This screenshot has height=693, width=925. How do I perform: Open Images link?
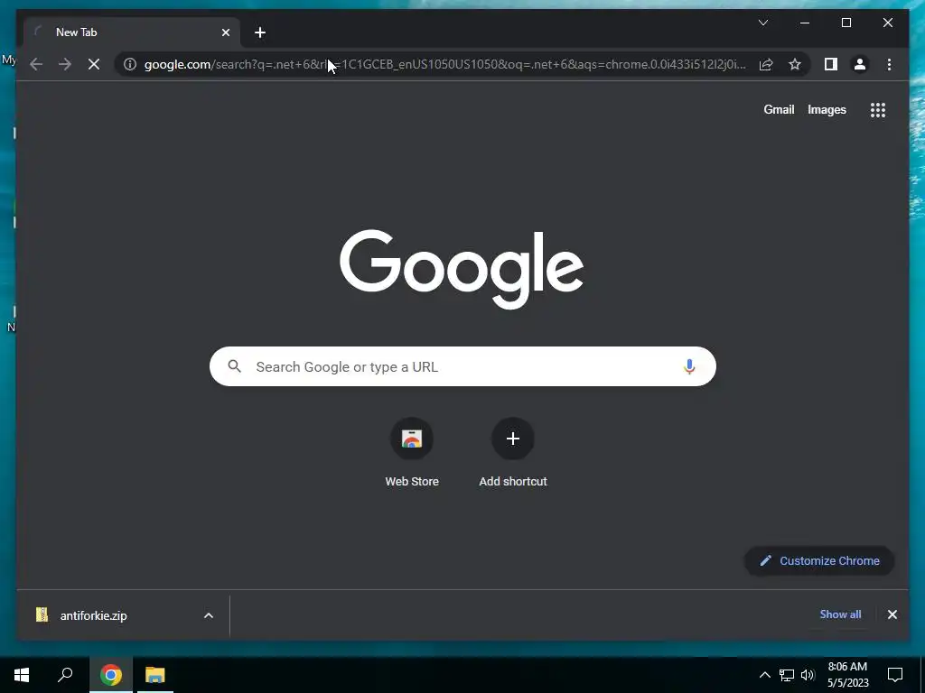pos(827,109)
